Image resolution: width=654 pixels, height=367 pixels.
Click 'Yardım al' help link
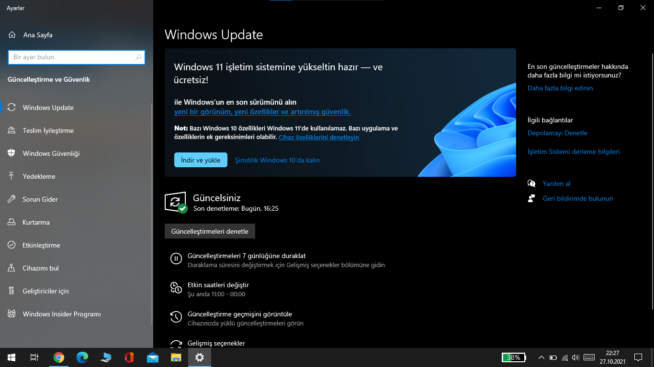pos(556,183)
